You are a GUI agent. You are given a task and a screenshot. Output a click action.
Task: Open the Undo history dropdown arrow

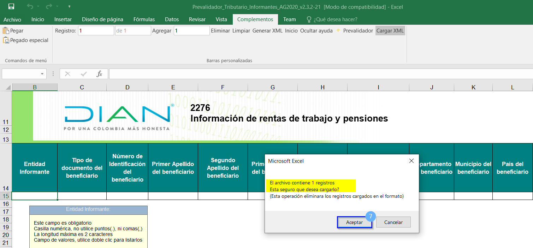tap(38, 7)
